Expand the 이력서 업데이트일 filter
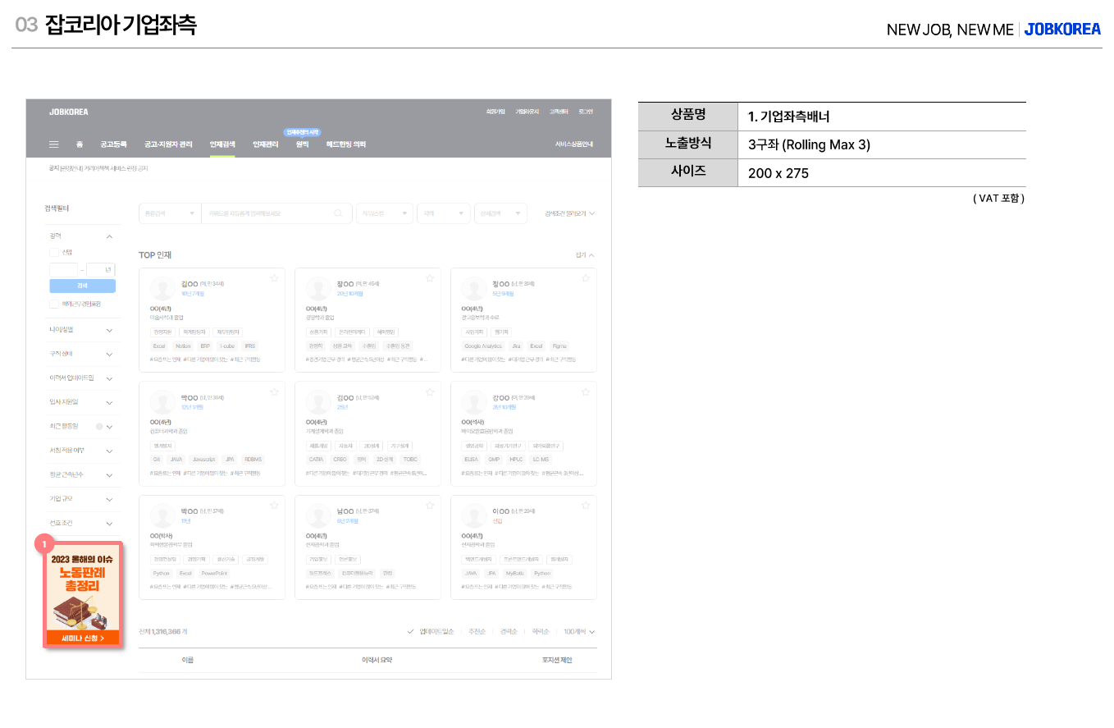This screenshot has width=1114, height=728. click(109, 378)
